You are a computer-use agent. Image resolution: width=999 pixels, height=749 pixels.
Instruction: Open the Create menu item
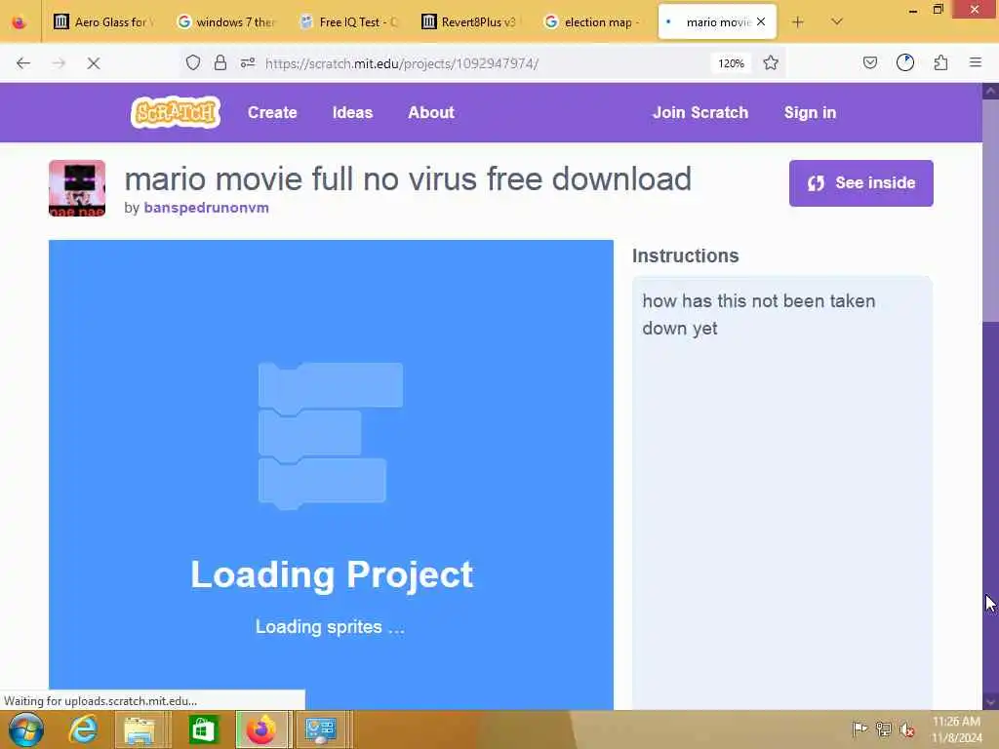coord(272,112)
